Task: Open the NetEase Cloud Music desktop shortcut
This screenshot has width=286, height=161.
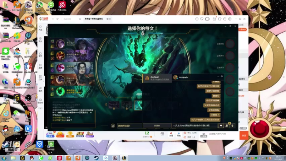Action: (62, 6)
